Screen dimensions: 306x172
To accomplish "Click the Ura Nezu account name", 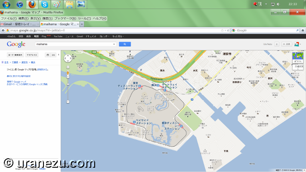I will (268, 44).
